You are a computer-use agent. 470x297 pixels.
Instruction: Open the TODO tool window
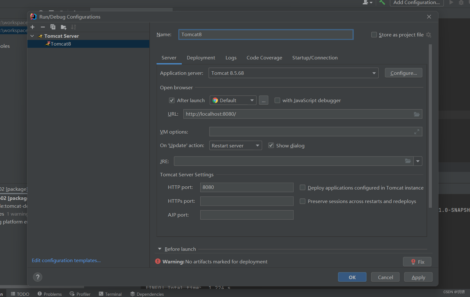coord(20,294)
